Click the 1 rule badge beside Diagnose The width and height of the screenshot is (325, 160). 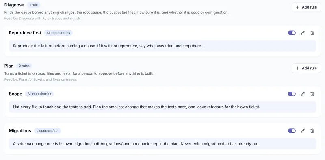click(34, 5)
